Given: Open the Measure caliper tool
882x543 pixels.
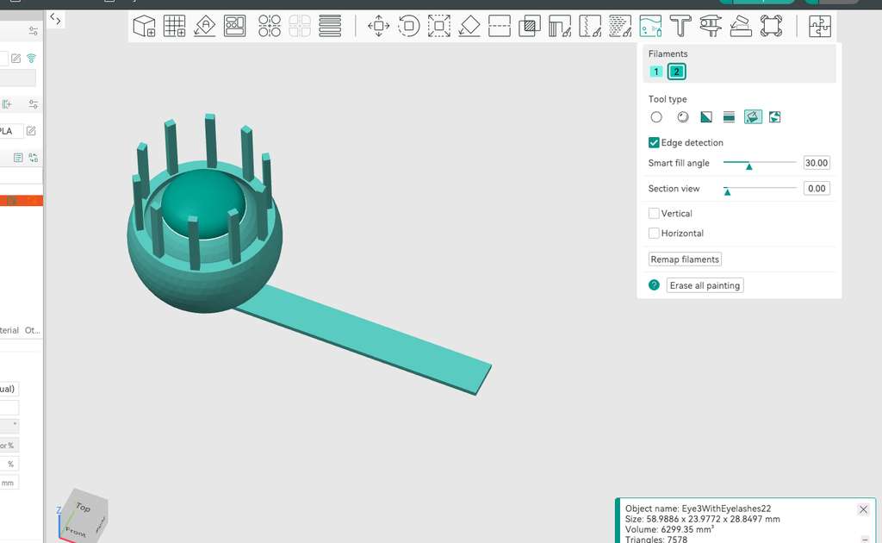Looking at the screenshot, I should click(x=711, y=26).
